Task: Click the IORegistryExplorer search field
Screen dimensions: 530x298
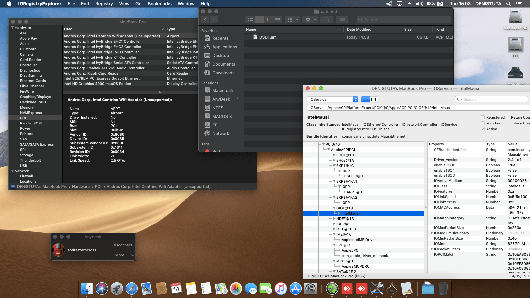Action: (492, 99)
